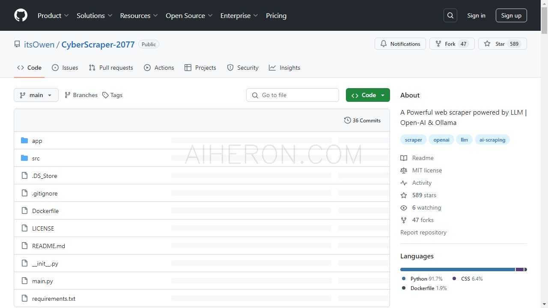
Task: Click the scales icon beside MIT license
Action: [404, 170]
